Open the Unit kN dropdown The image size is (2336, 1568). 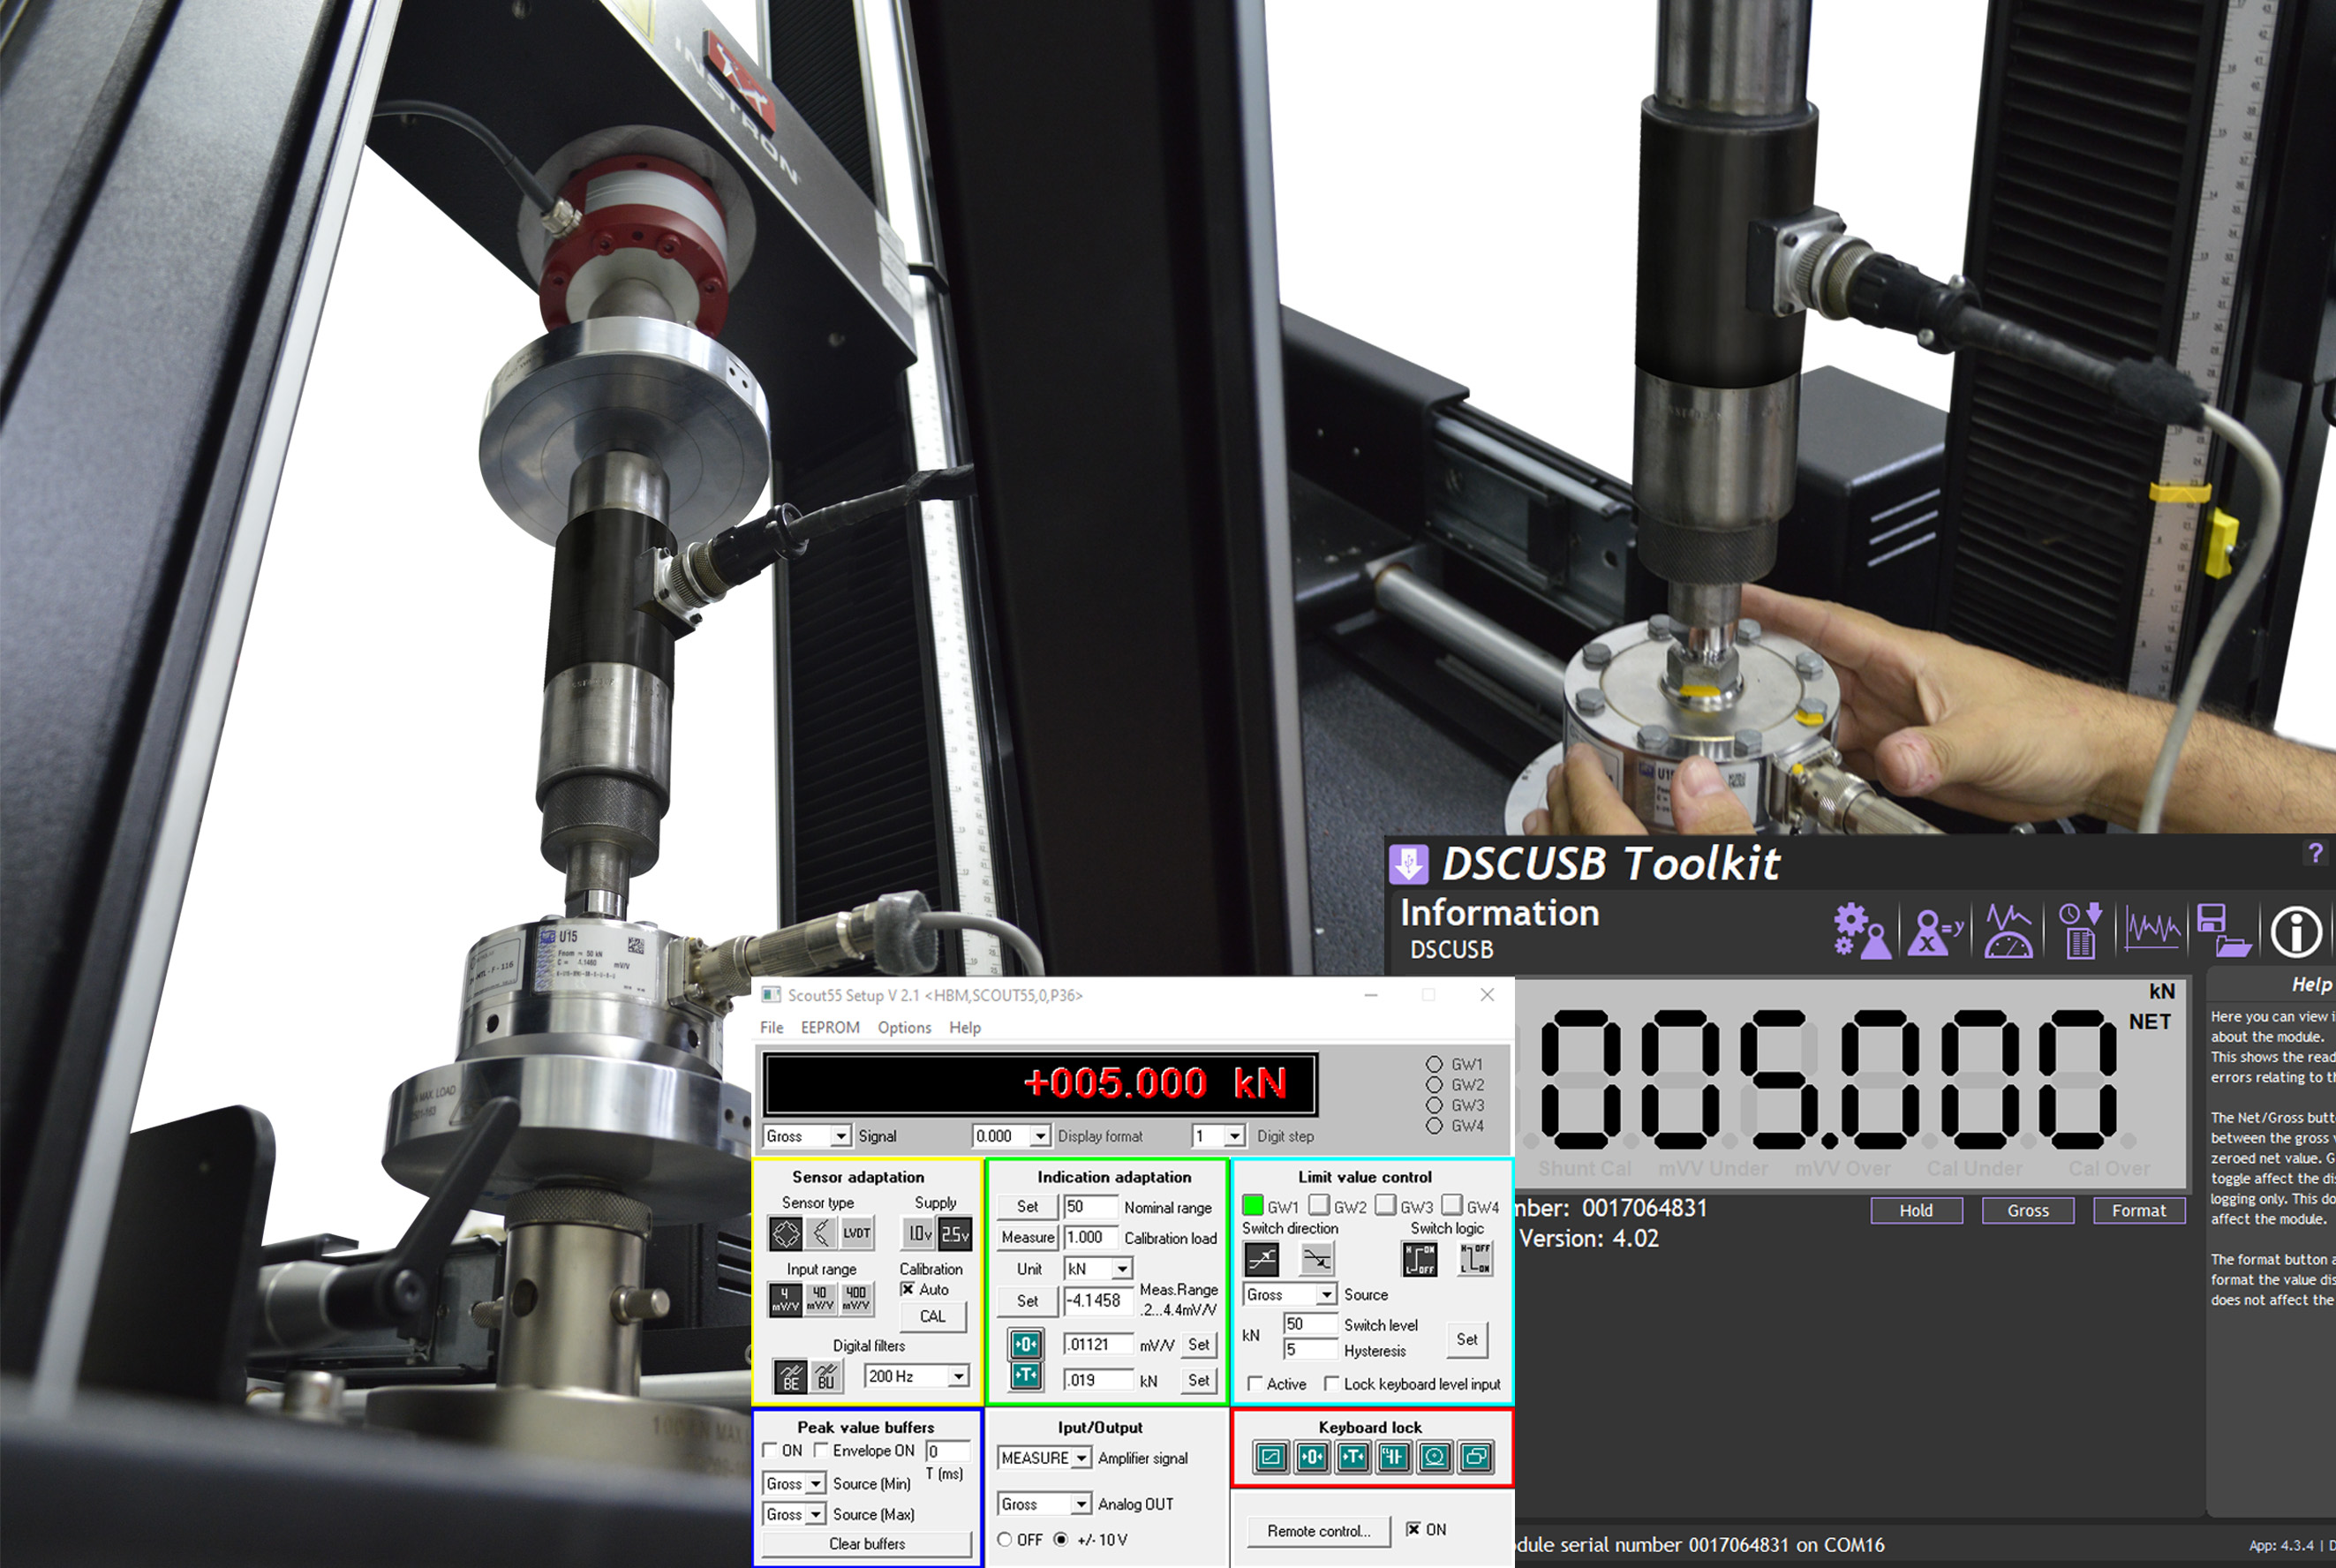click(1122, 1269)
